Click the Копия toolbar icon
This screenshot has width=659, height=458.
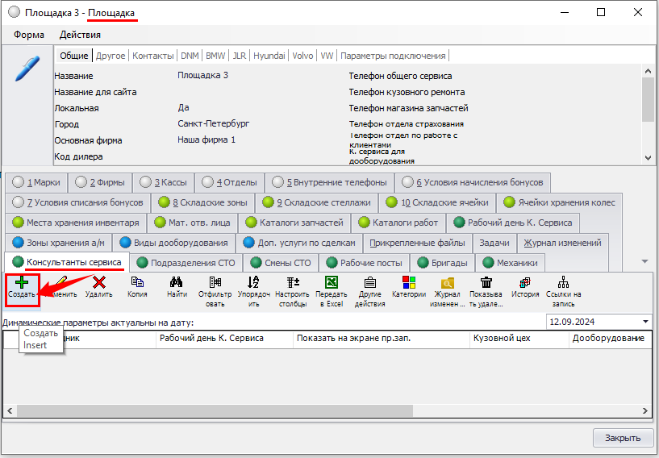click(x=137, y=282)
